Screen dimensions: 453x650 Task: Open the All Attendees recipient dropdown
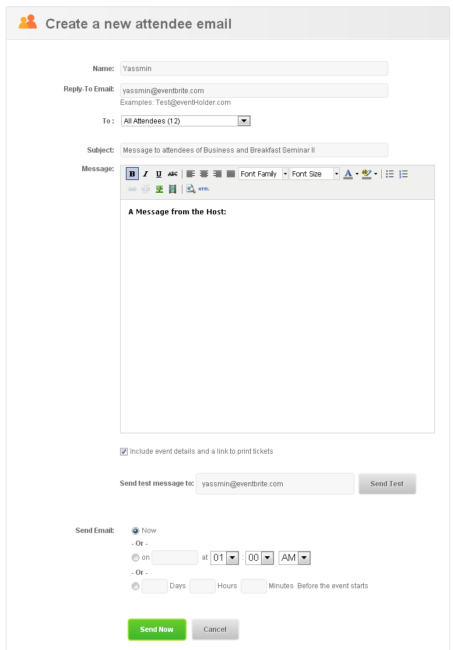[186, 121]
